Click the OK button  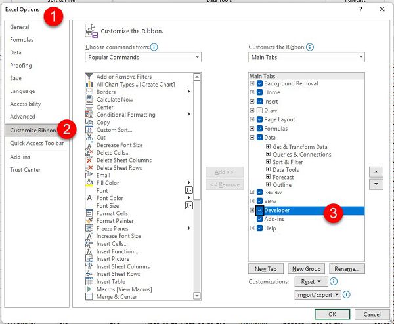point(332,314)
